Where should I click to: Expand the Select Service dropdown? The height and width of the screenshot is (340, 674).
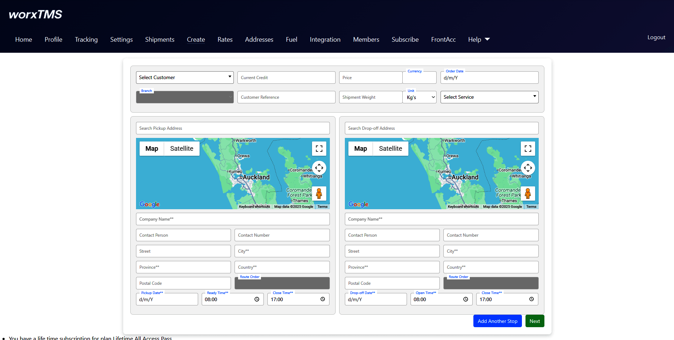[489, 97]
